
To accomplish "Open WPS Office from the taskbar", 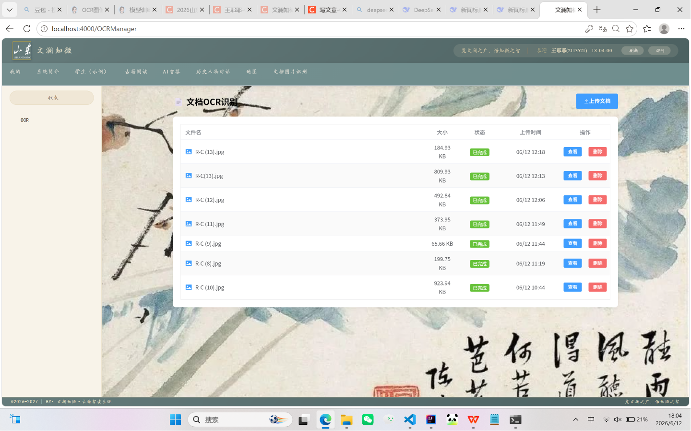I will pyautogui.click(x=473, y=420).
